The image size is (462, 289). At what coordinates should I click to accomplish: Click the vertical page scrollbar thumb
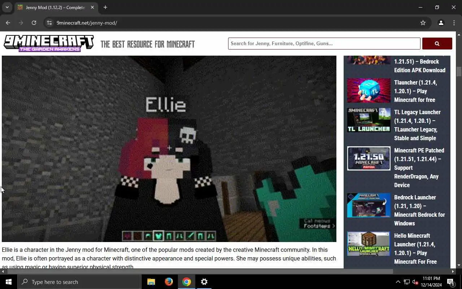coord(459,71)
